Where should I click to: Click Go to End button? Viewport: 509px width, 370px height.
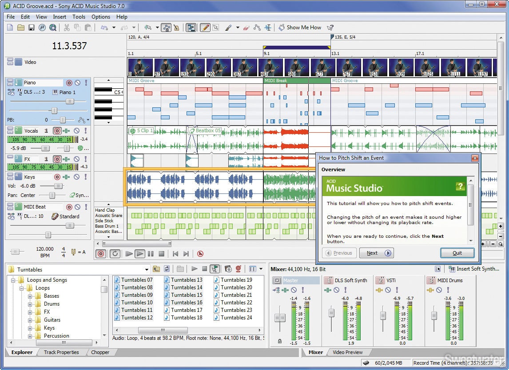[186, 254]
